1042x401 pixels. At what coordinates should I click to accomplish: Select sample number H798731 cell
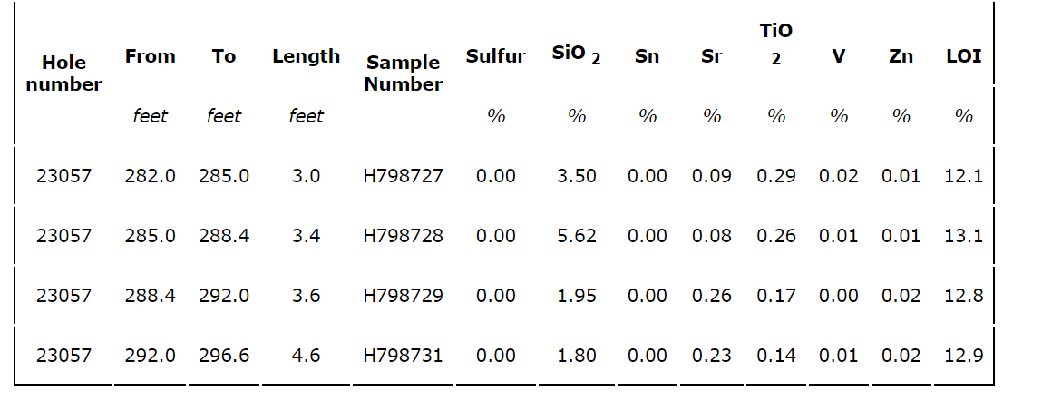[x=404, y=356]
